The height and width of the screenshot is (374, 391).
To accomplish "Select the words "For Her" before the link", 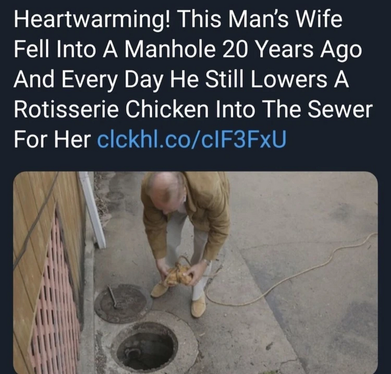I will coord(52,140).
